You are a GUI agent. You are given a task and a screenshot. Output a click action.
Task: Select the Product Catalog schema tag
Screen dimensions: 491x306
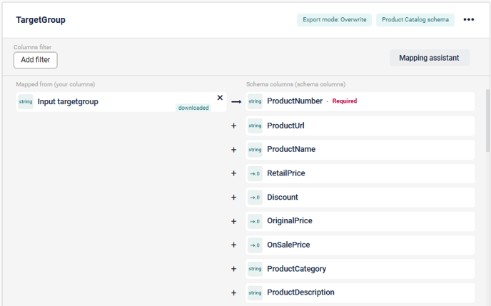tap(415, 20)
